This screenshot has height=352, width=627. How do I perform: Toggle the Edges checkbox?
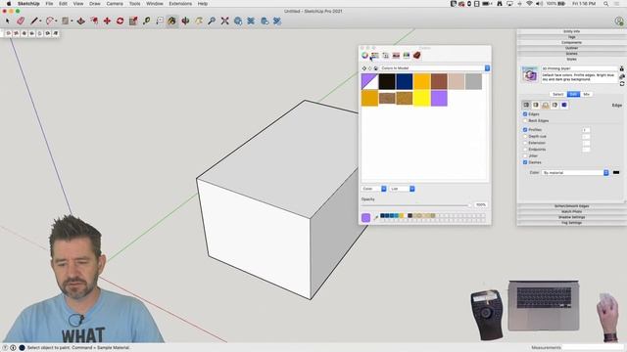(525, 114)
